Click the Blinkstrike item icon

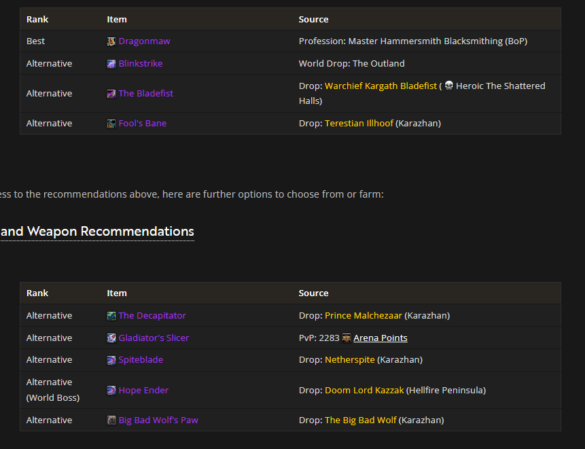tap(111, 64)
